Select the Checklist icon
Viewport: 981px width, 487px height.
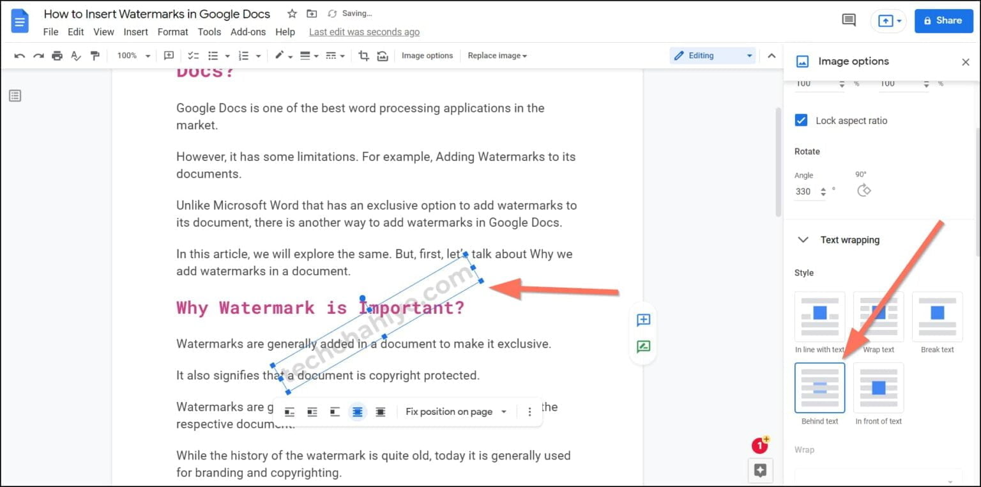pos(194,56)
